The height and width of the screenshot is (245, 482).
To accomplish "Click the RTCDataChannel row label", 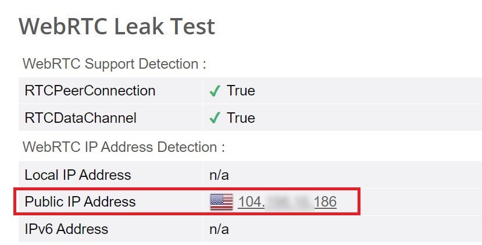I will tap(80, 118).
